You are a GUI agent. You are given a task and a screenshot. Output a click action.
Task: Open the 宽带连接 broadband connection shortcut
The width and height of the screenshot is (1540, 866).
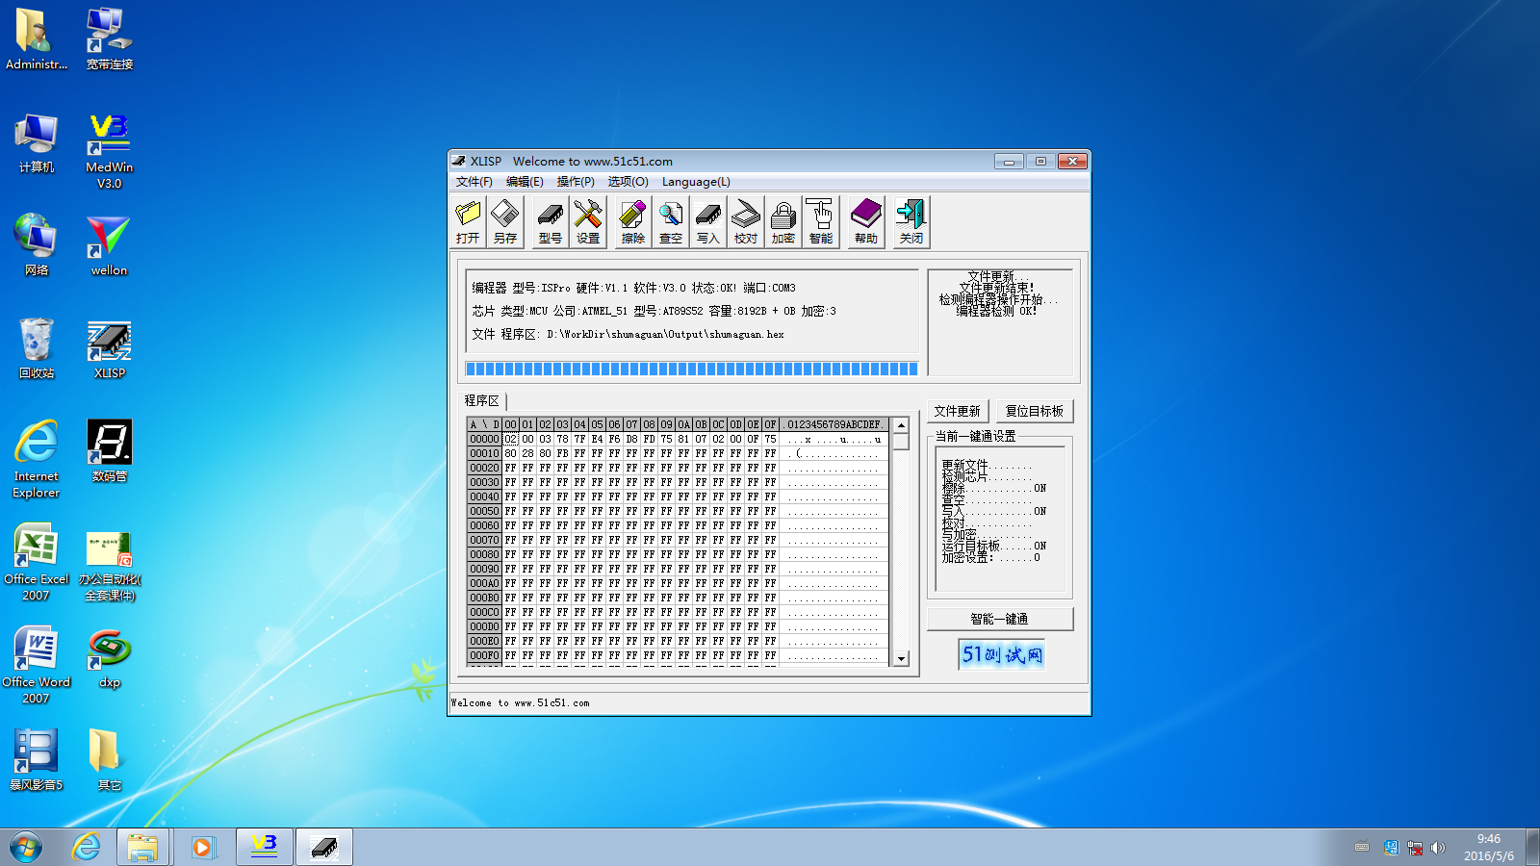(x=109, y=40)
